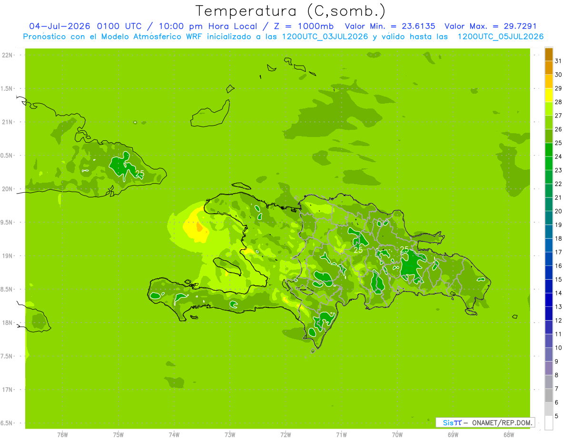Image resolution: width=571 pixels, height=441 pixels.
Task: Click the 25 contour label over eastern Cuba
Action: [140, 173]
